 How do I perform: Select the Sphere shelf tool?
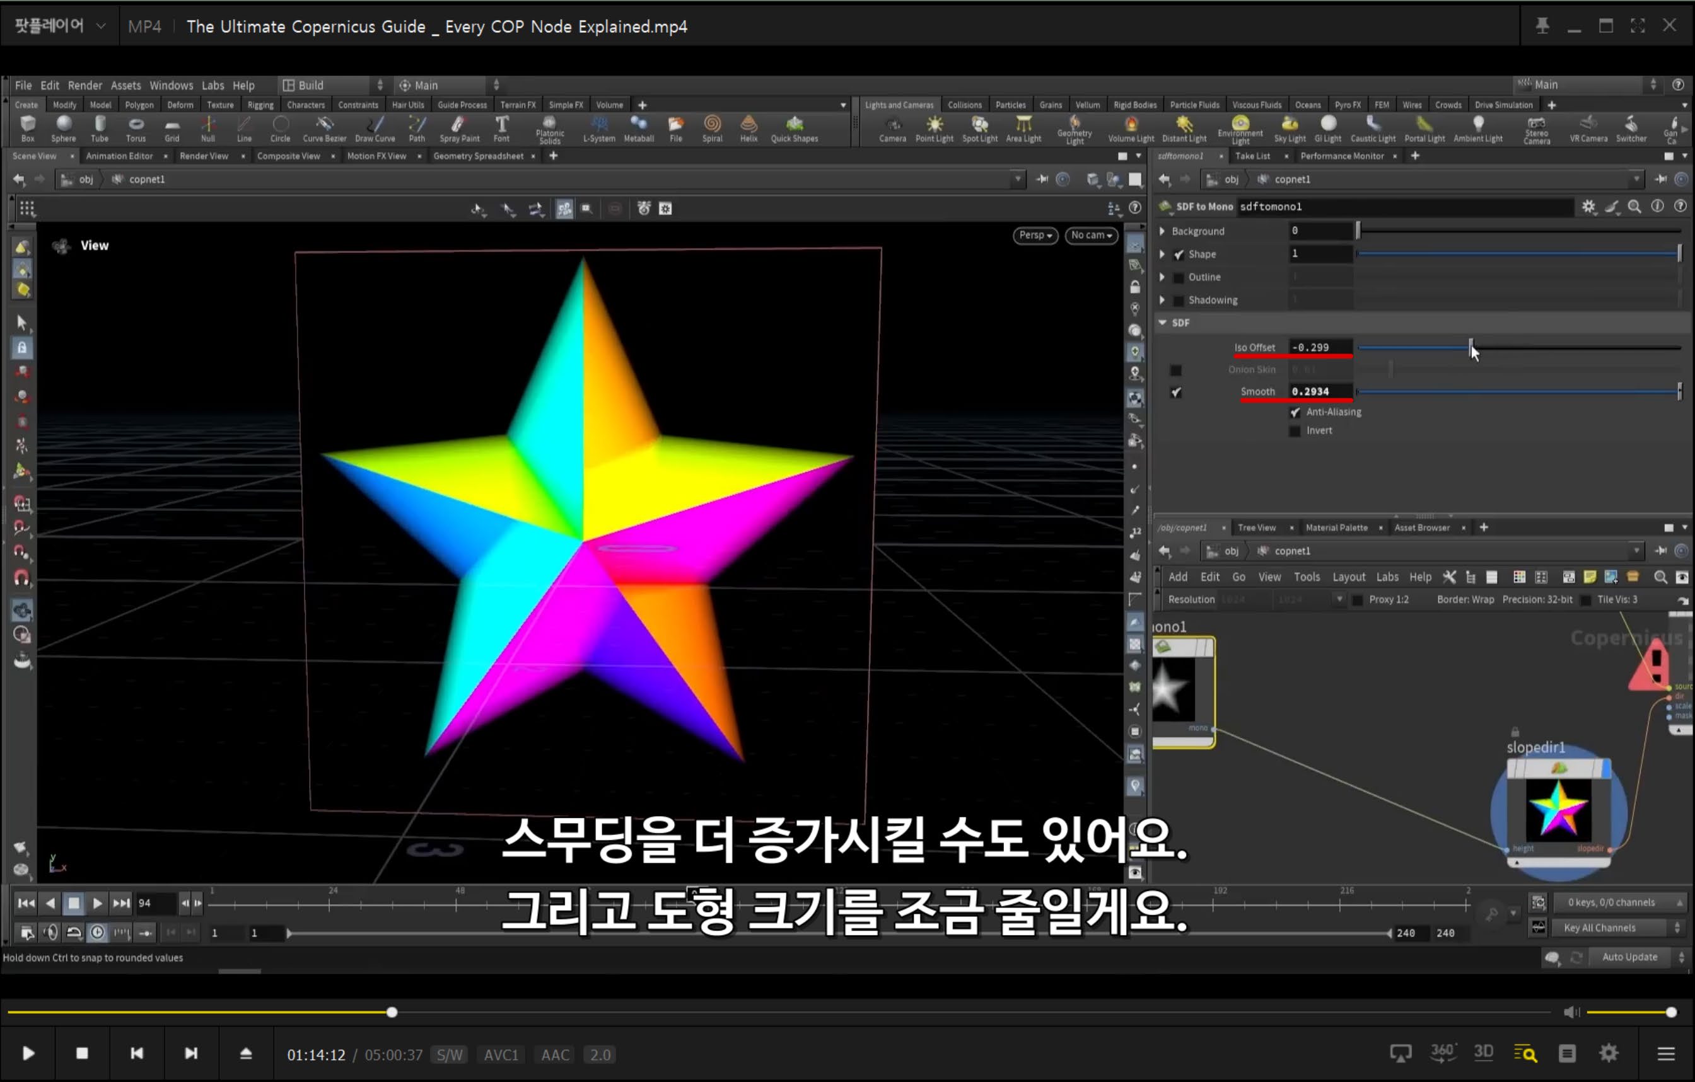(x=63, y=129)
